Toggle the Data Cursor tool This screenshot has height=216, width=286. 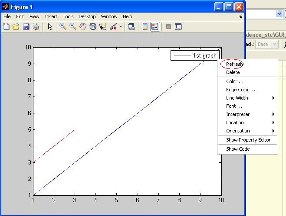(103, 26)
